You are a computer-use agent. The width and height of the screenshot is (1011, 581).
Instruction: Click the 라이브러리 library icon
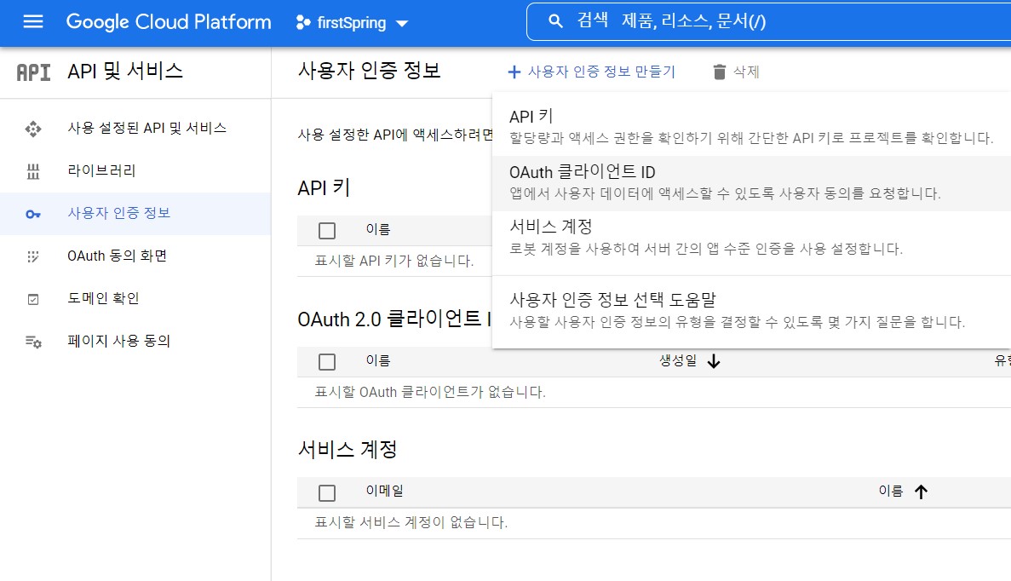(x=33, y=171)
